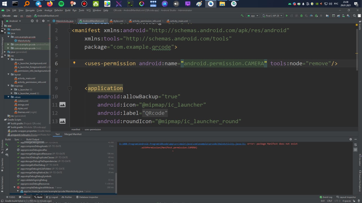Image resolution: width=362 pixels, height=203 pixels.
Task: Switch to the Merged Manifest tab
Action: click(x=73, y=134)
